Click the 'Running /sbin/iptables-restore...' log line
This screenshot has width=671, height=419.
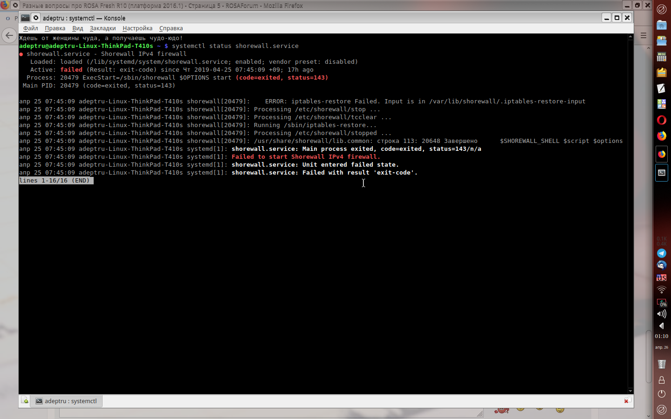[198, 125]
